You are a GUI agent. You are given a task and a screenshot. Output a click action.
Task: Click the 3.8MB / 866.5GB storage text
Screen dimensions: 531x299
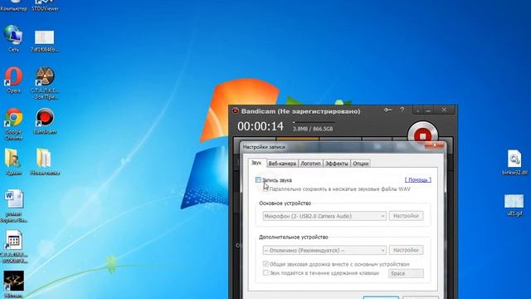313,129
